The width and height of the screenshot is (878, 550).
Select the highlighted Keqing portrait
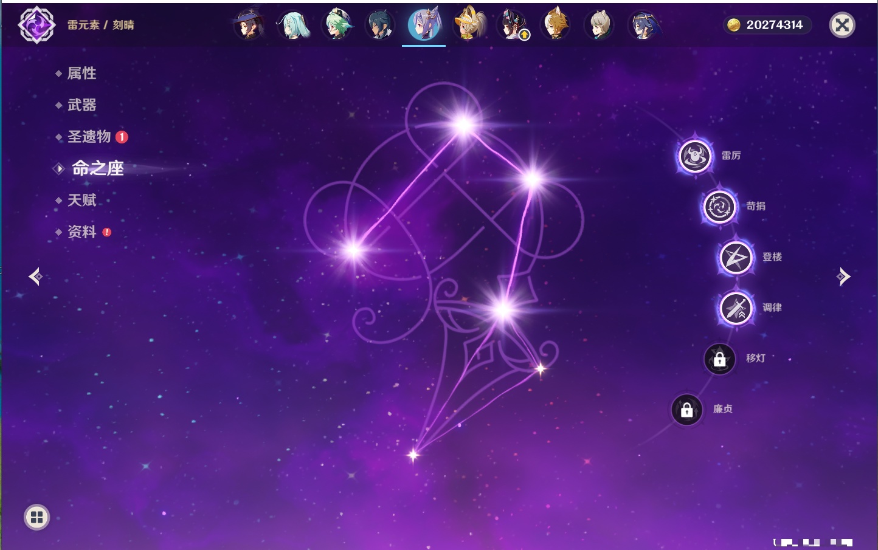click(424, 25)
